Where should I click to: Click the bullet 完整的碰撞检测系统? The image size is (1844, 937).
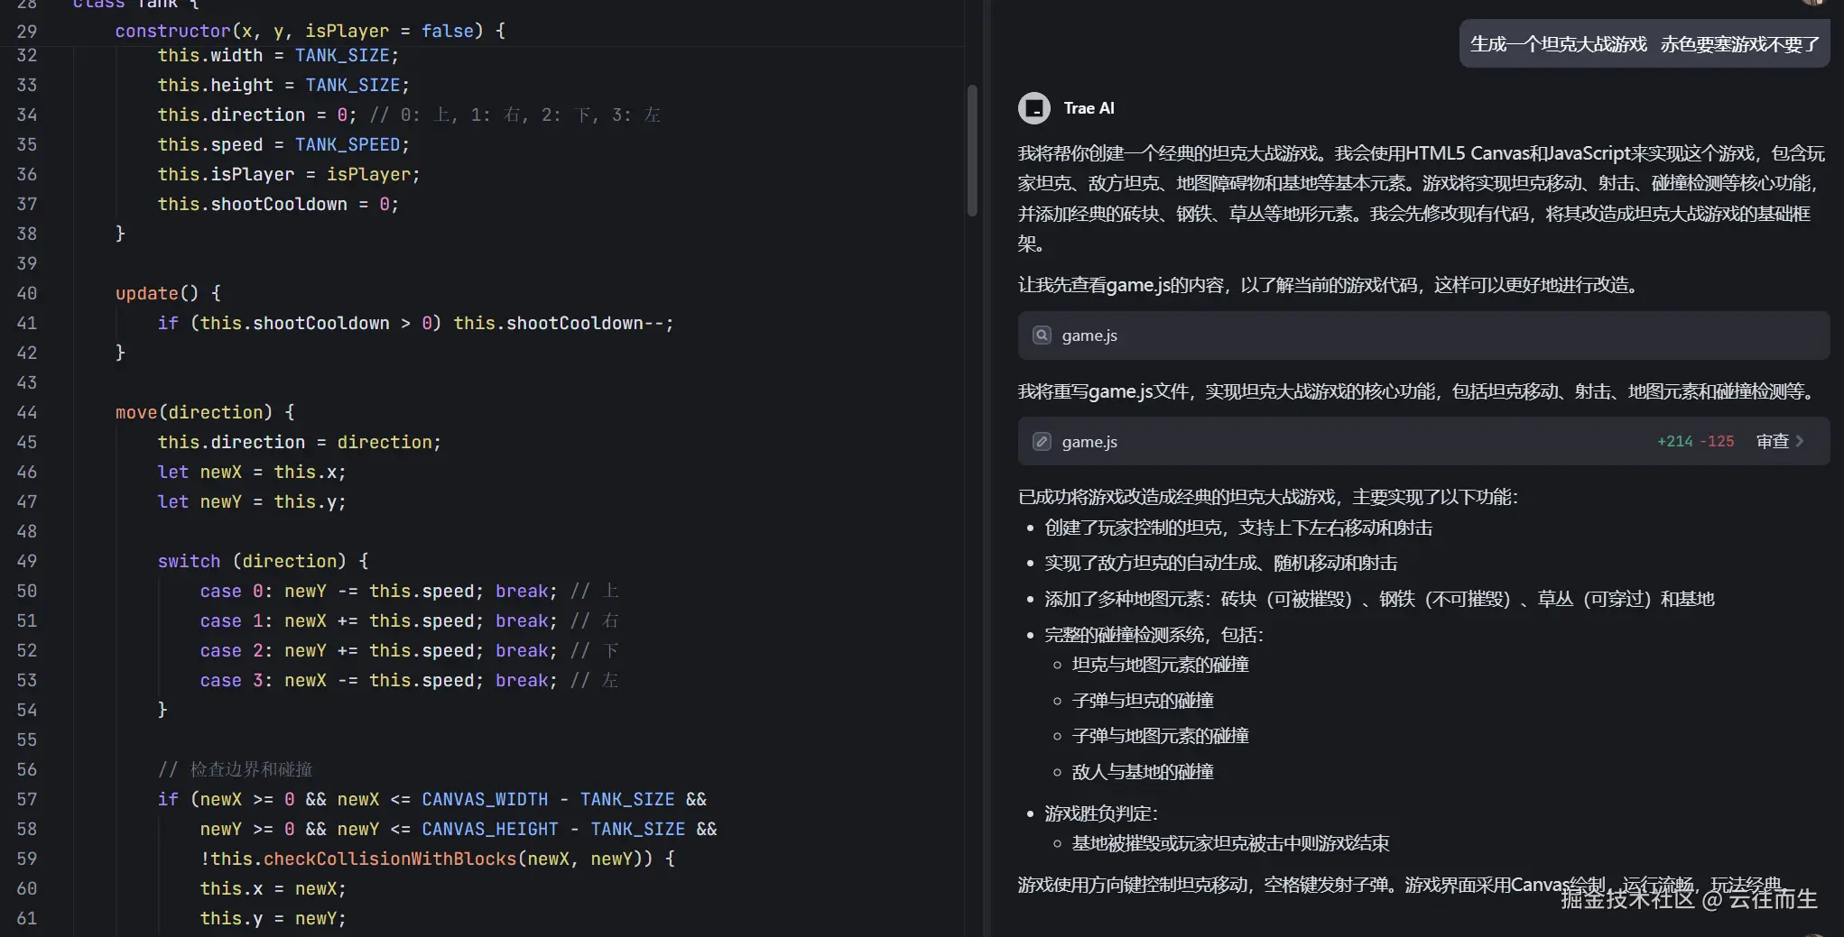1154,635
